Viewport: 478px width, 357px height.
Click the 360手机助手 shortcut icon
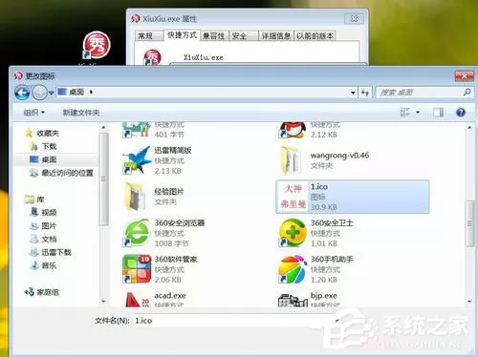coord(293,269)
